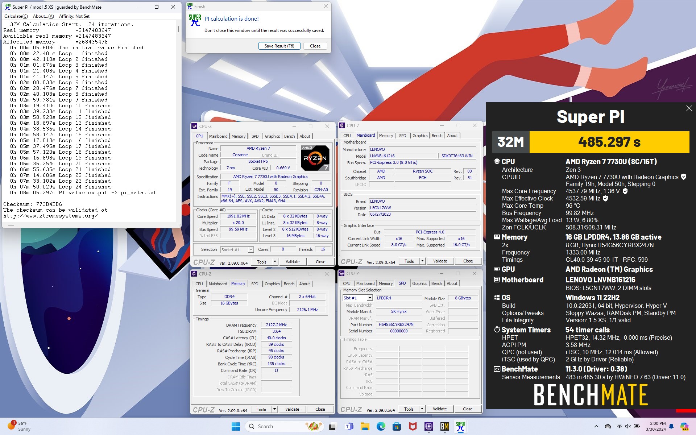
Task: Open the notification bell in the system tray
Action: (x=671, y=426)
